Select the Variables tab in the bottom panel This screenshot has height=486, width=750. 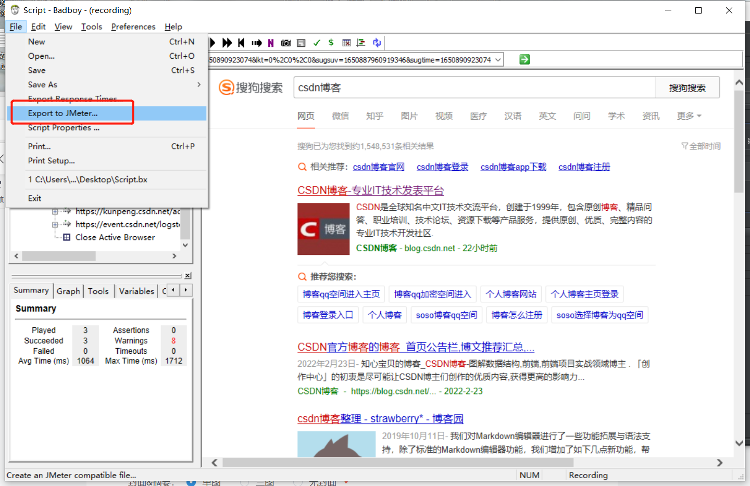click(x=136, y=291)
